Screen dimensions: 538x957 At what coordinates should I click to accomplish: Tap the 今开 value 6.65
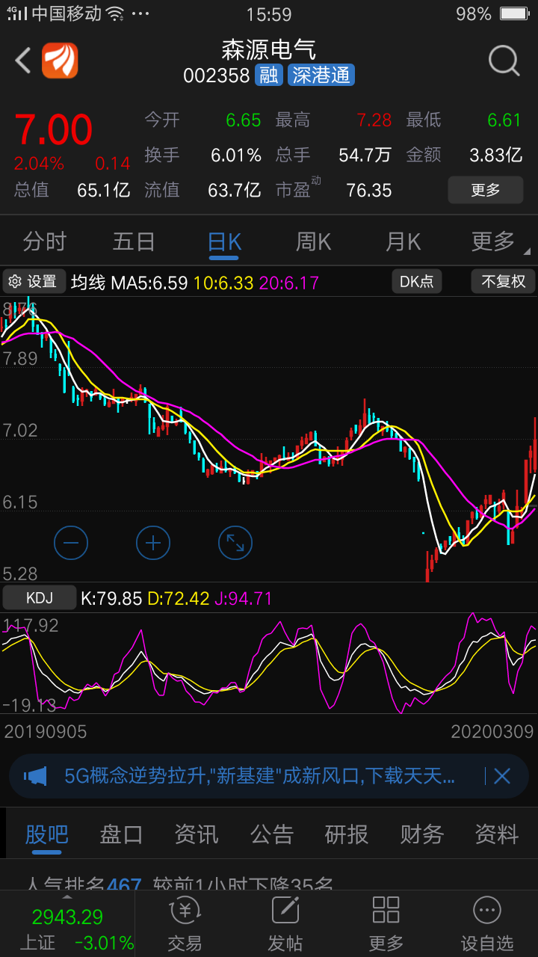pyautogui.click(x=244, y=120)
